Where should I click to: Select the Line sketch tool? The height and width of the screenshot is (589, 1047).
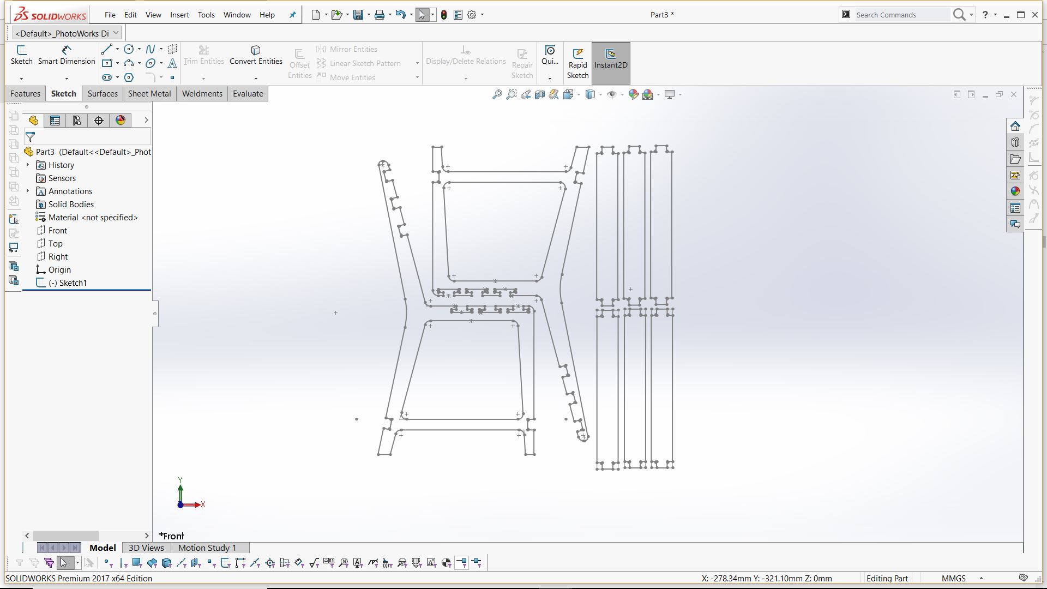coord(107,49)
